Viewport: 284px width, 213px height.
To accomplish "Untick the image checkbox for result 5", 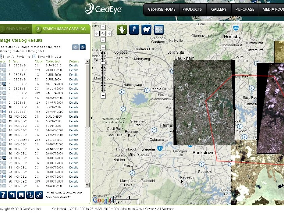I will click(4, 84).
